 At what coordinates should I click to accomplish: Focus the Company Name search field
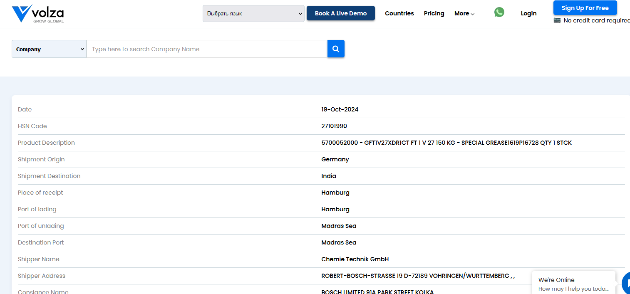click(207, 49)
